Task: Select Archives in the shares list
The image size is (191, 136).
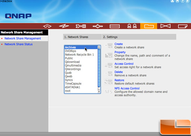Action: coord(81,47)
